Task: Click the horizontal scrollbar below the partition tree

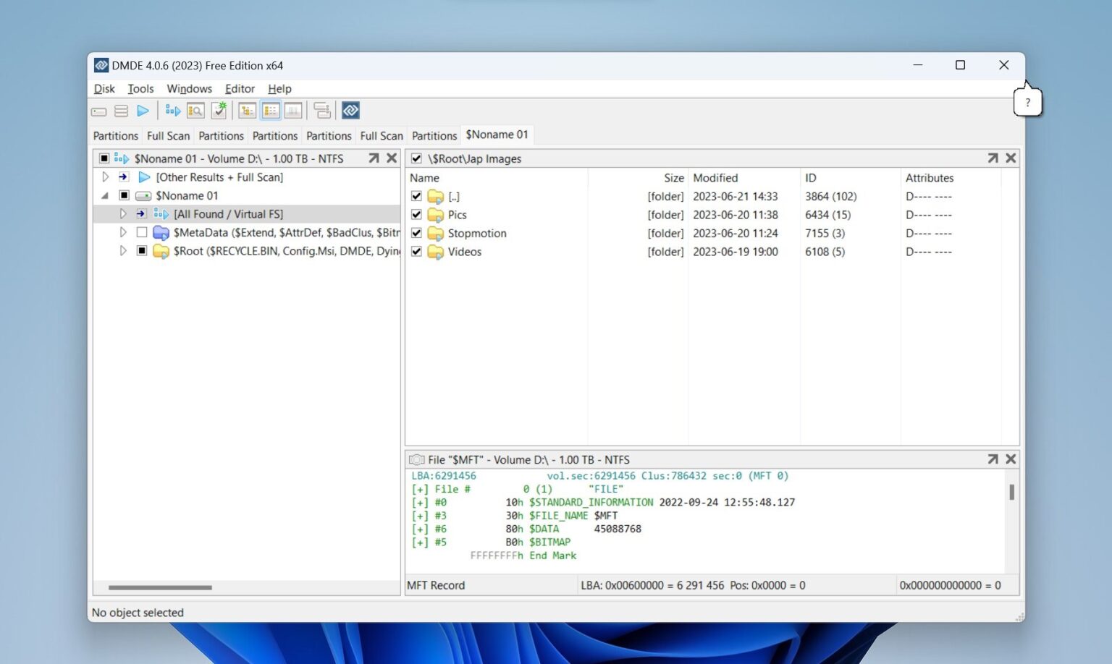Action: (x=161, y=587)
